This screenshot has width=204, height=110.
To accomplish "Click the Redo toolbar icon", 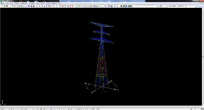I will coord(13,6).
